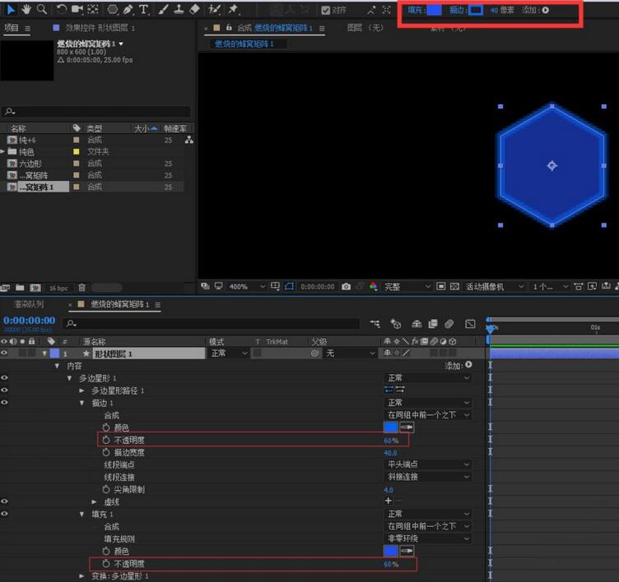Select the Zoom magnifier tool
The width and height of the screenshot is (619, 582).
[x=40, y=9]
